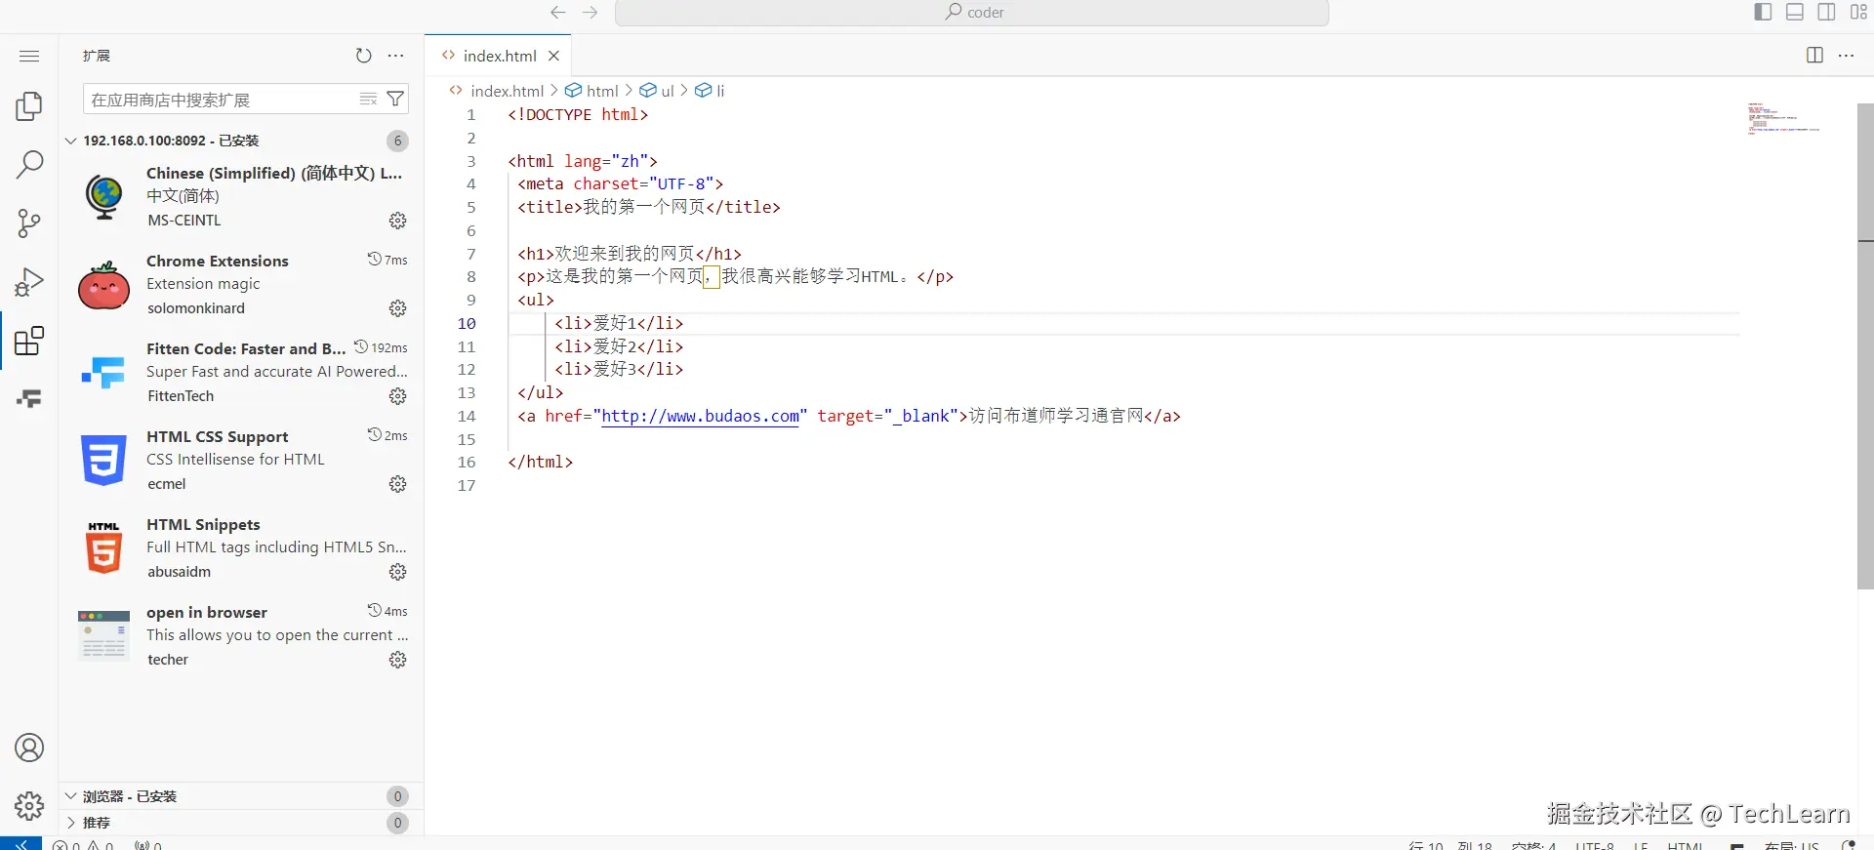This screenshot has width=1874, height=850.
Task: Click line number 16 in the gutter
Action: point(467,463)
